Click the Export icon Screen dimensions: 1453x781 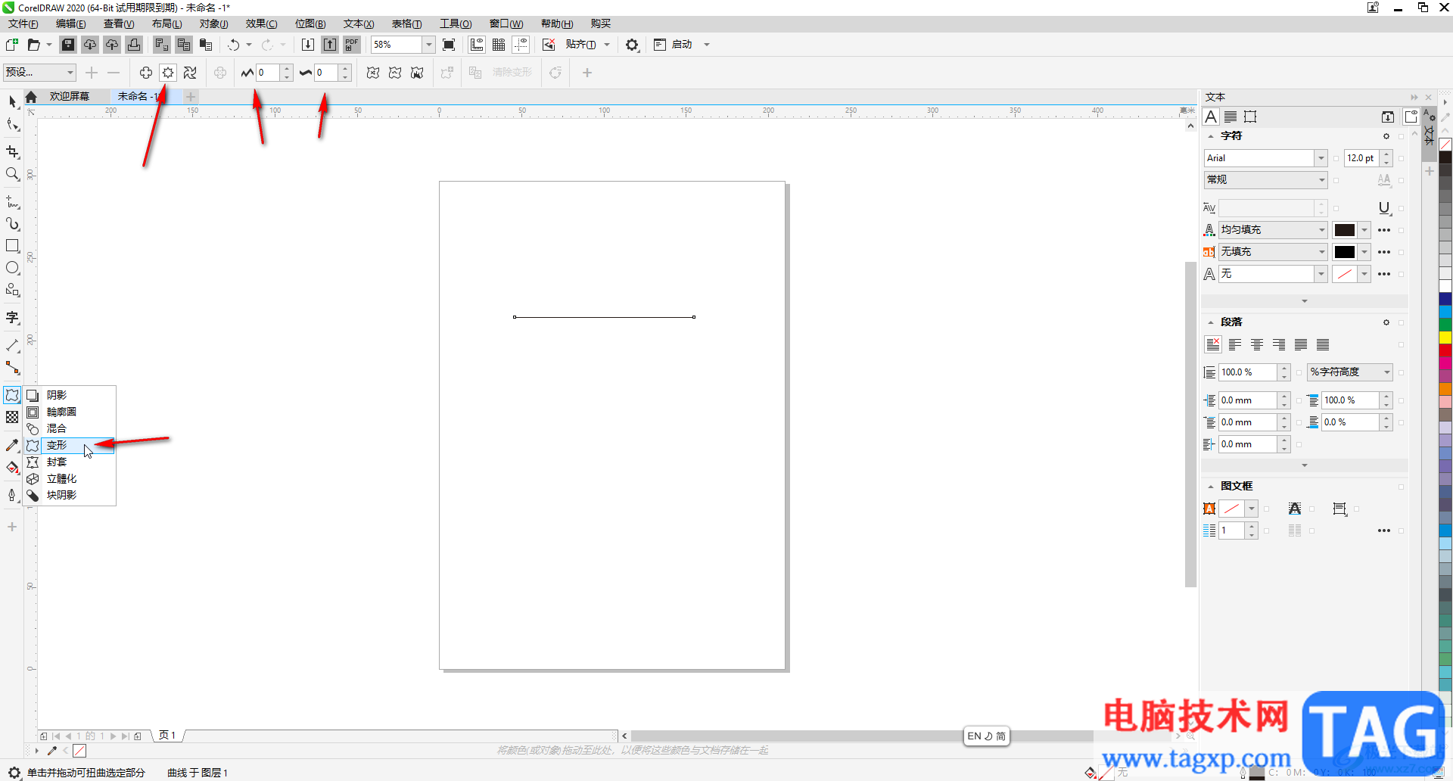[330, 45]
